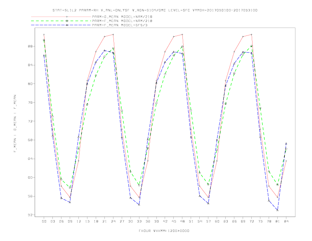Click forecast hour 84 on the horizontal axis

(x=286, y=221)
